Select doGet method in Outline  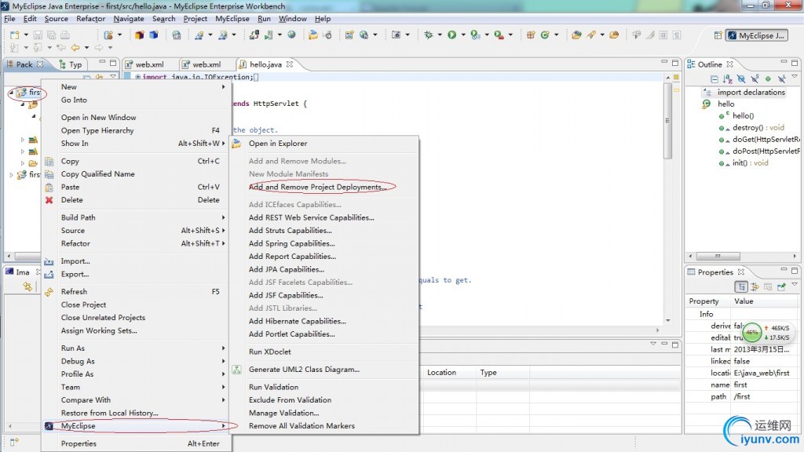[766, 140]
